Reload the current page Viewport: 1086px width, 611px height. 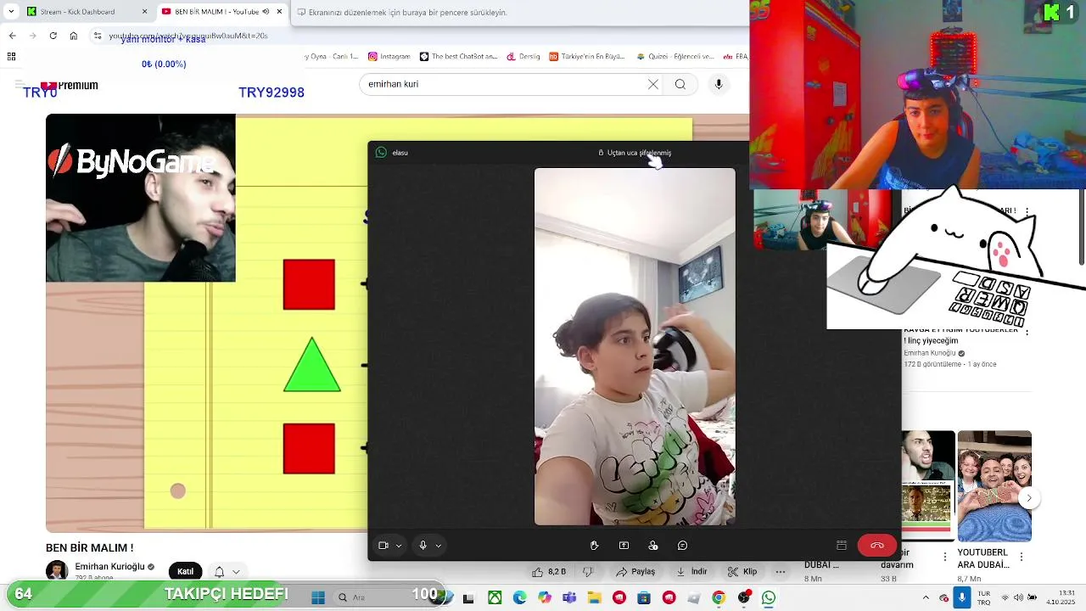click(53, 36)
